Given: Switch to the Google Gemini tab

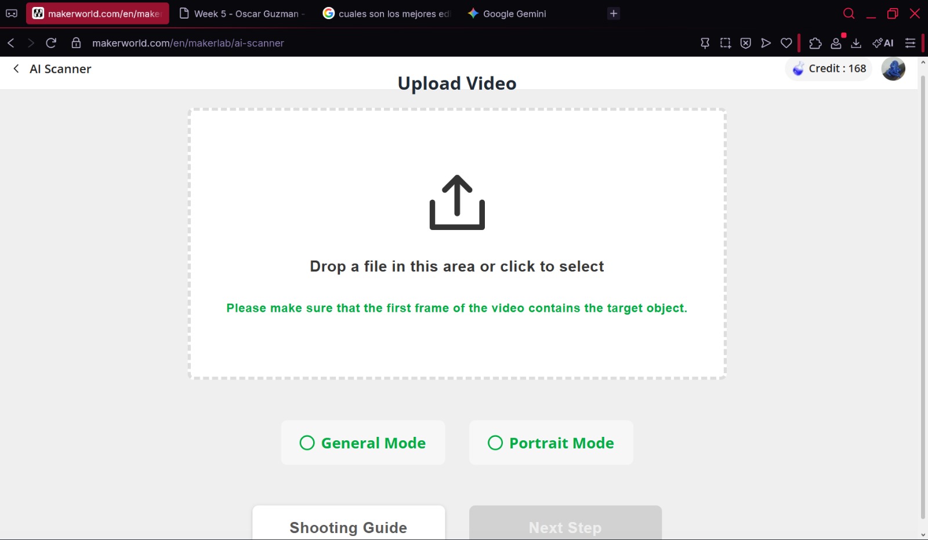Looking at the screenshot, I should [x=507, y=13].
